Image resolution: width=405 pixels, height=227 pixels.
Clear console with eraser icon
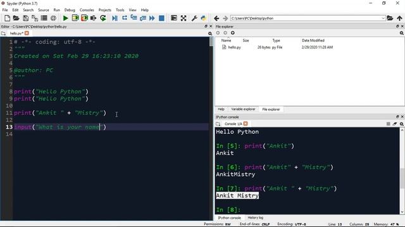[395, 124]
